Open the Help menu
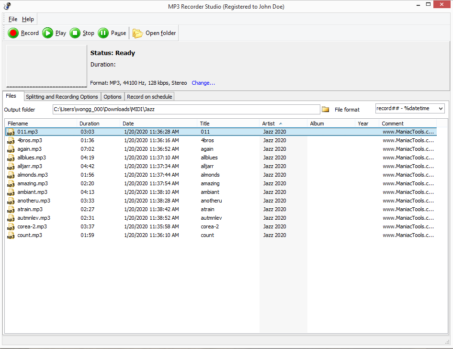Image resolution: width=453 pixels, height=349 pixels. point(28,19)
